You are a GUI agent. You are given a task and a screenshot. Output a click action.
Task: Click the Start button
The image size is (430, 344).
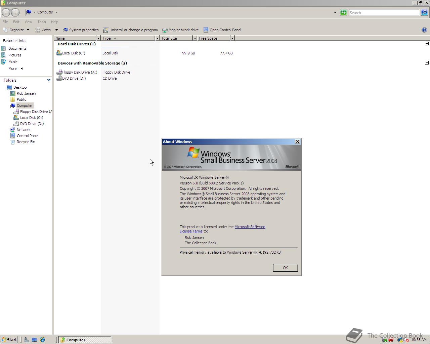click(9, 340)
